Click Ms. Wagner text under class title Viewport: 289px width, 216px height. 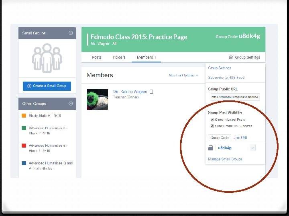coord(100,44)
